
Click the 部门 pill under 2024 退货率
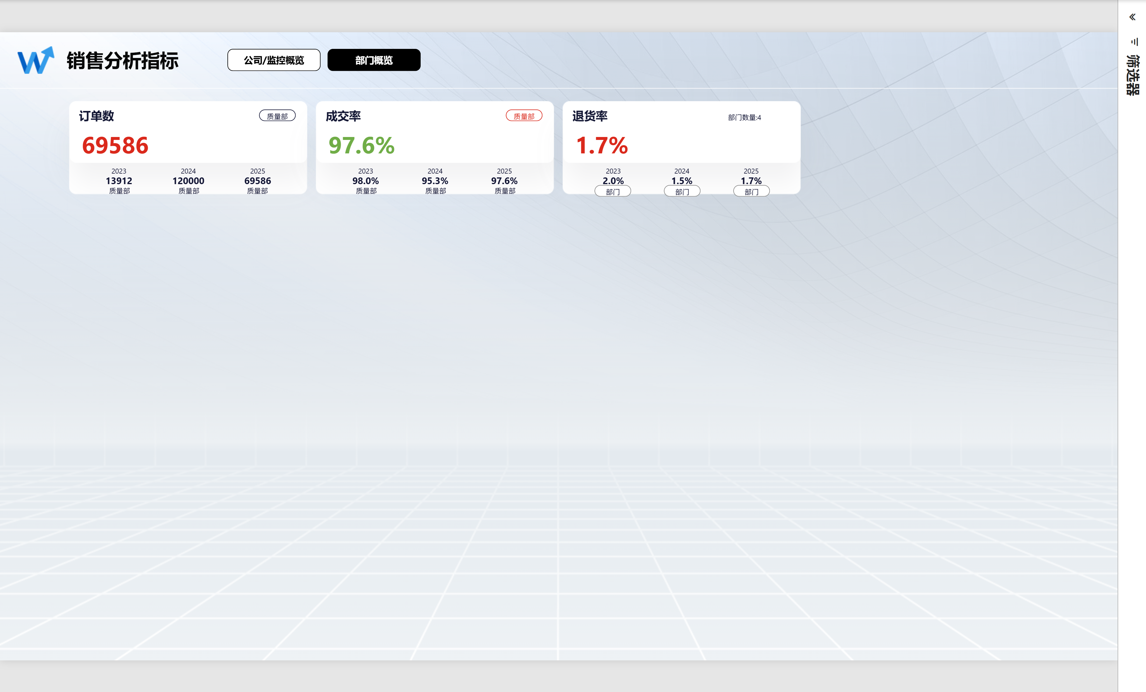682,191
